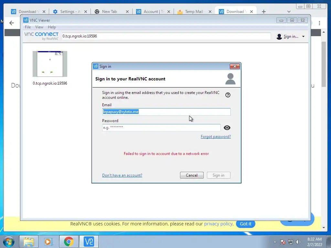Screen dimensions: 331x248
Task: Click the browser page vertical scrollbar
Action: (x=324, y=64)
